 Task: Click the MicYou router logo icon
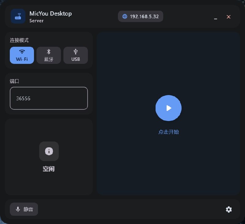(x=18, y=16)
